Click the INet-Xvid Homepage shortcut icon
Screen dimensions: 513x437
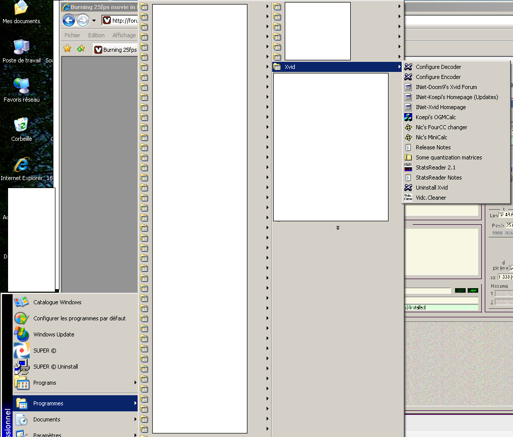pos(408,107)
